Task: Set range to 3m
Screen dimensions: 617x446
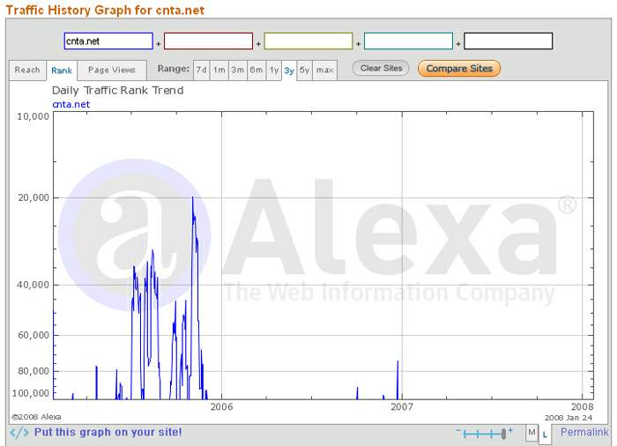Action: [x=238, y=70]
